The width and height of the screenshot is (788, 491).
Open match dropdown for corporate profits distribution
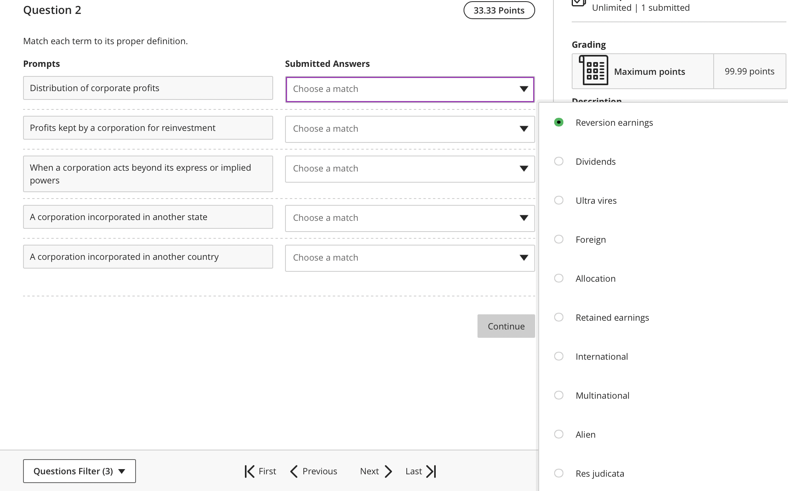click(x=410, y=89)
